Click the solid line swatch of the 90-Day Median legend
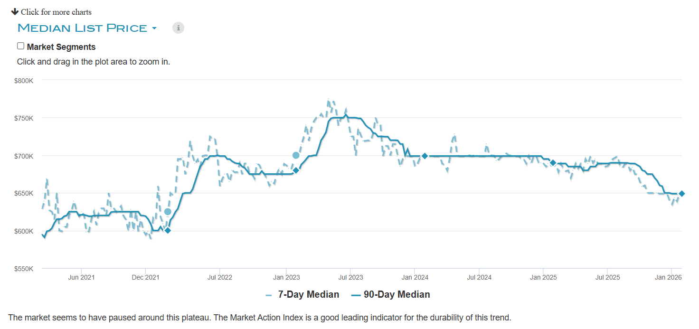The image size is (699, 329). [x=356, y=295]
